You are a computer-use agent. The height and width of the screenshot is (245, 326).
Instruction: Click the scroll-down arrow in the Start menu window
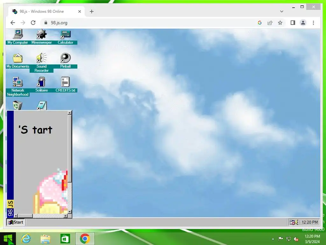coord(70,212)
